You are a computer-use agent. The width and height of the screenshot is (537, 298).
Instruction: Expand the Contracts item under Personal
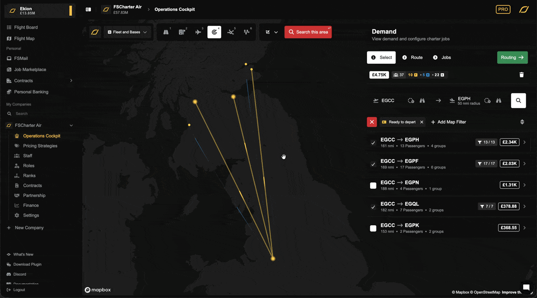pyautogui.click(x=71, y=81)
